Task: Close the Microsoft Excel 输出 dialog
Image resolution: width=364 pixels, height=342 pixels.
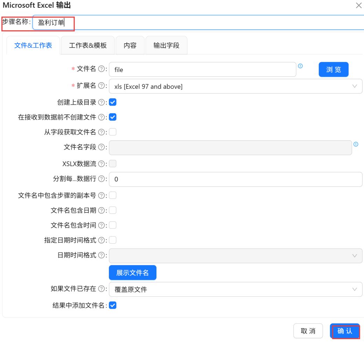Action: (359, 5)
